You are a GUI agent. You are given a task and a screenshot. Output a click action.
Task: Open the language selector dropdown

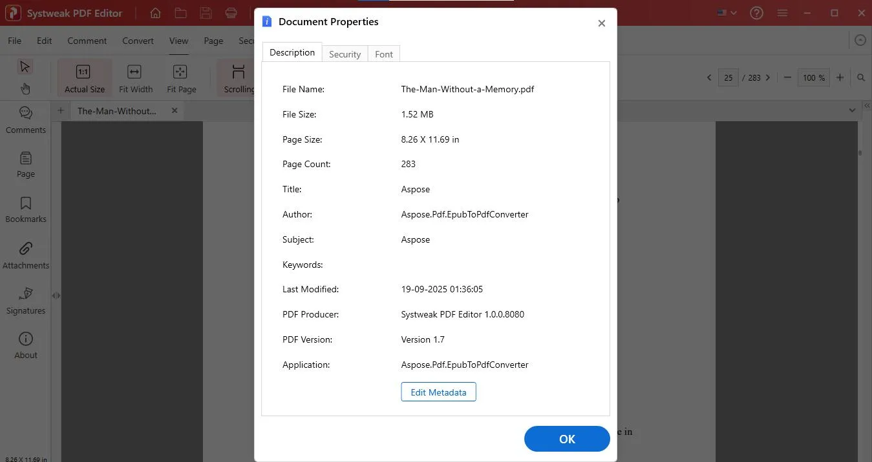click(725, 12)
